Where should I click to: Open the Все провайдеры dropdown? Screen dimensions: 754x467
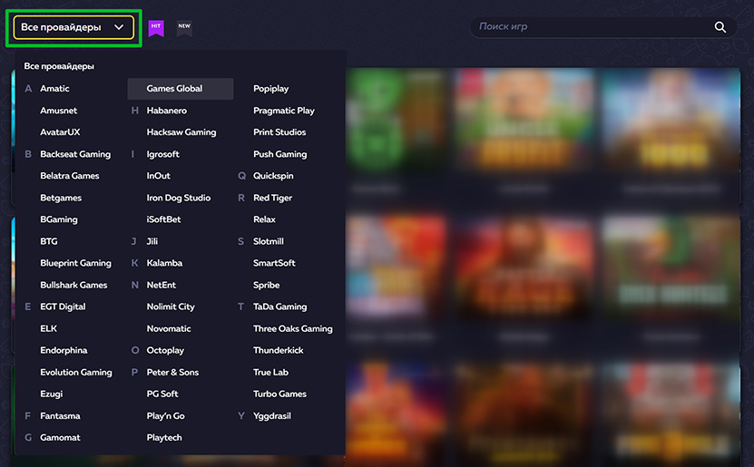(73, 27)
